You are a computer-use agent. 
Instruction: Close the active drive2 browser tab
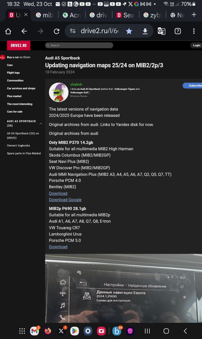(26, 15)
